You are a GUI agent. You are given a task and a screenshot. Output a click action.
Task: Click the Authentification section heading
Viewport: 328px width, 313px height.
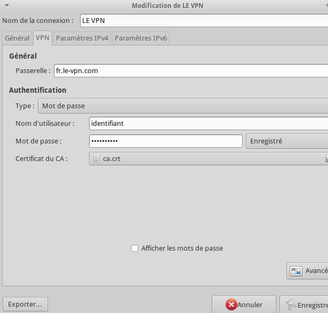pos(38,90)
